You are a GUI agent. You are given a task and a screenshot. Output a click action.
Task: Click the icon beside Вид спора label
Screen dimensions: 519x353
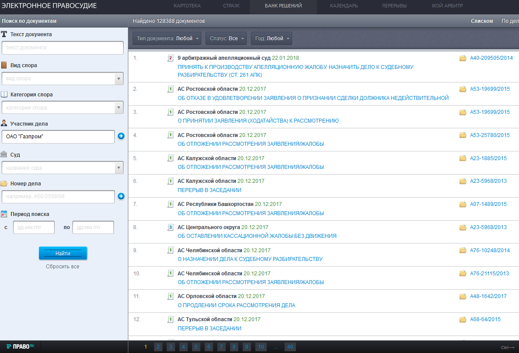pos(4,65)
